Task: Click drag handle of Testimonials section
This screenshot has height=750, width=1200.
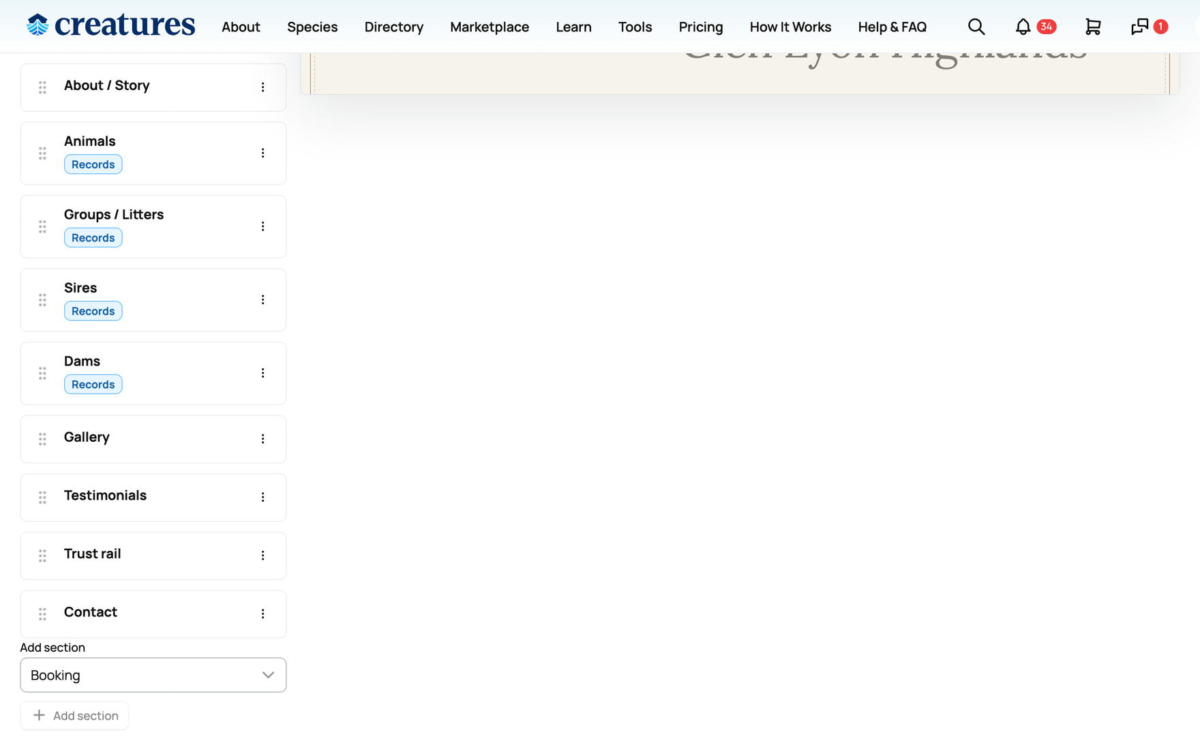Action: click(x=42, y=498)
